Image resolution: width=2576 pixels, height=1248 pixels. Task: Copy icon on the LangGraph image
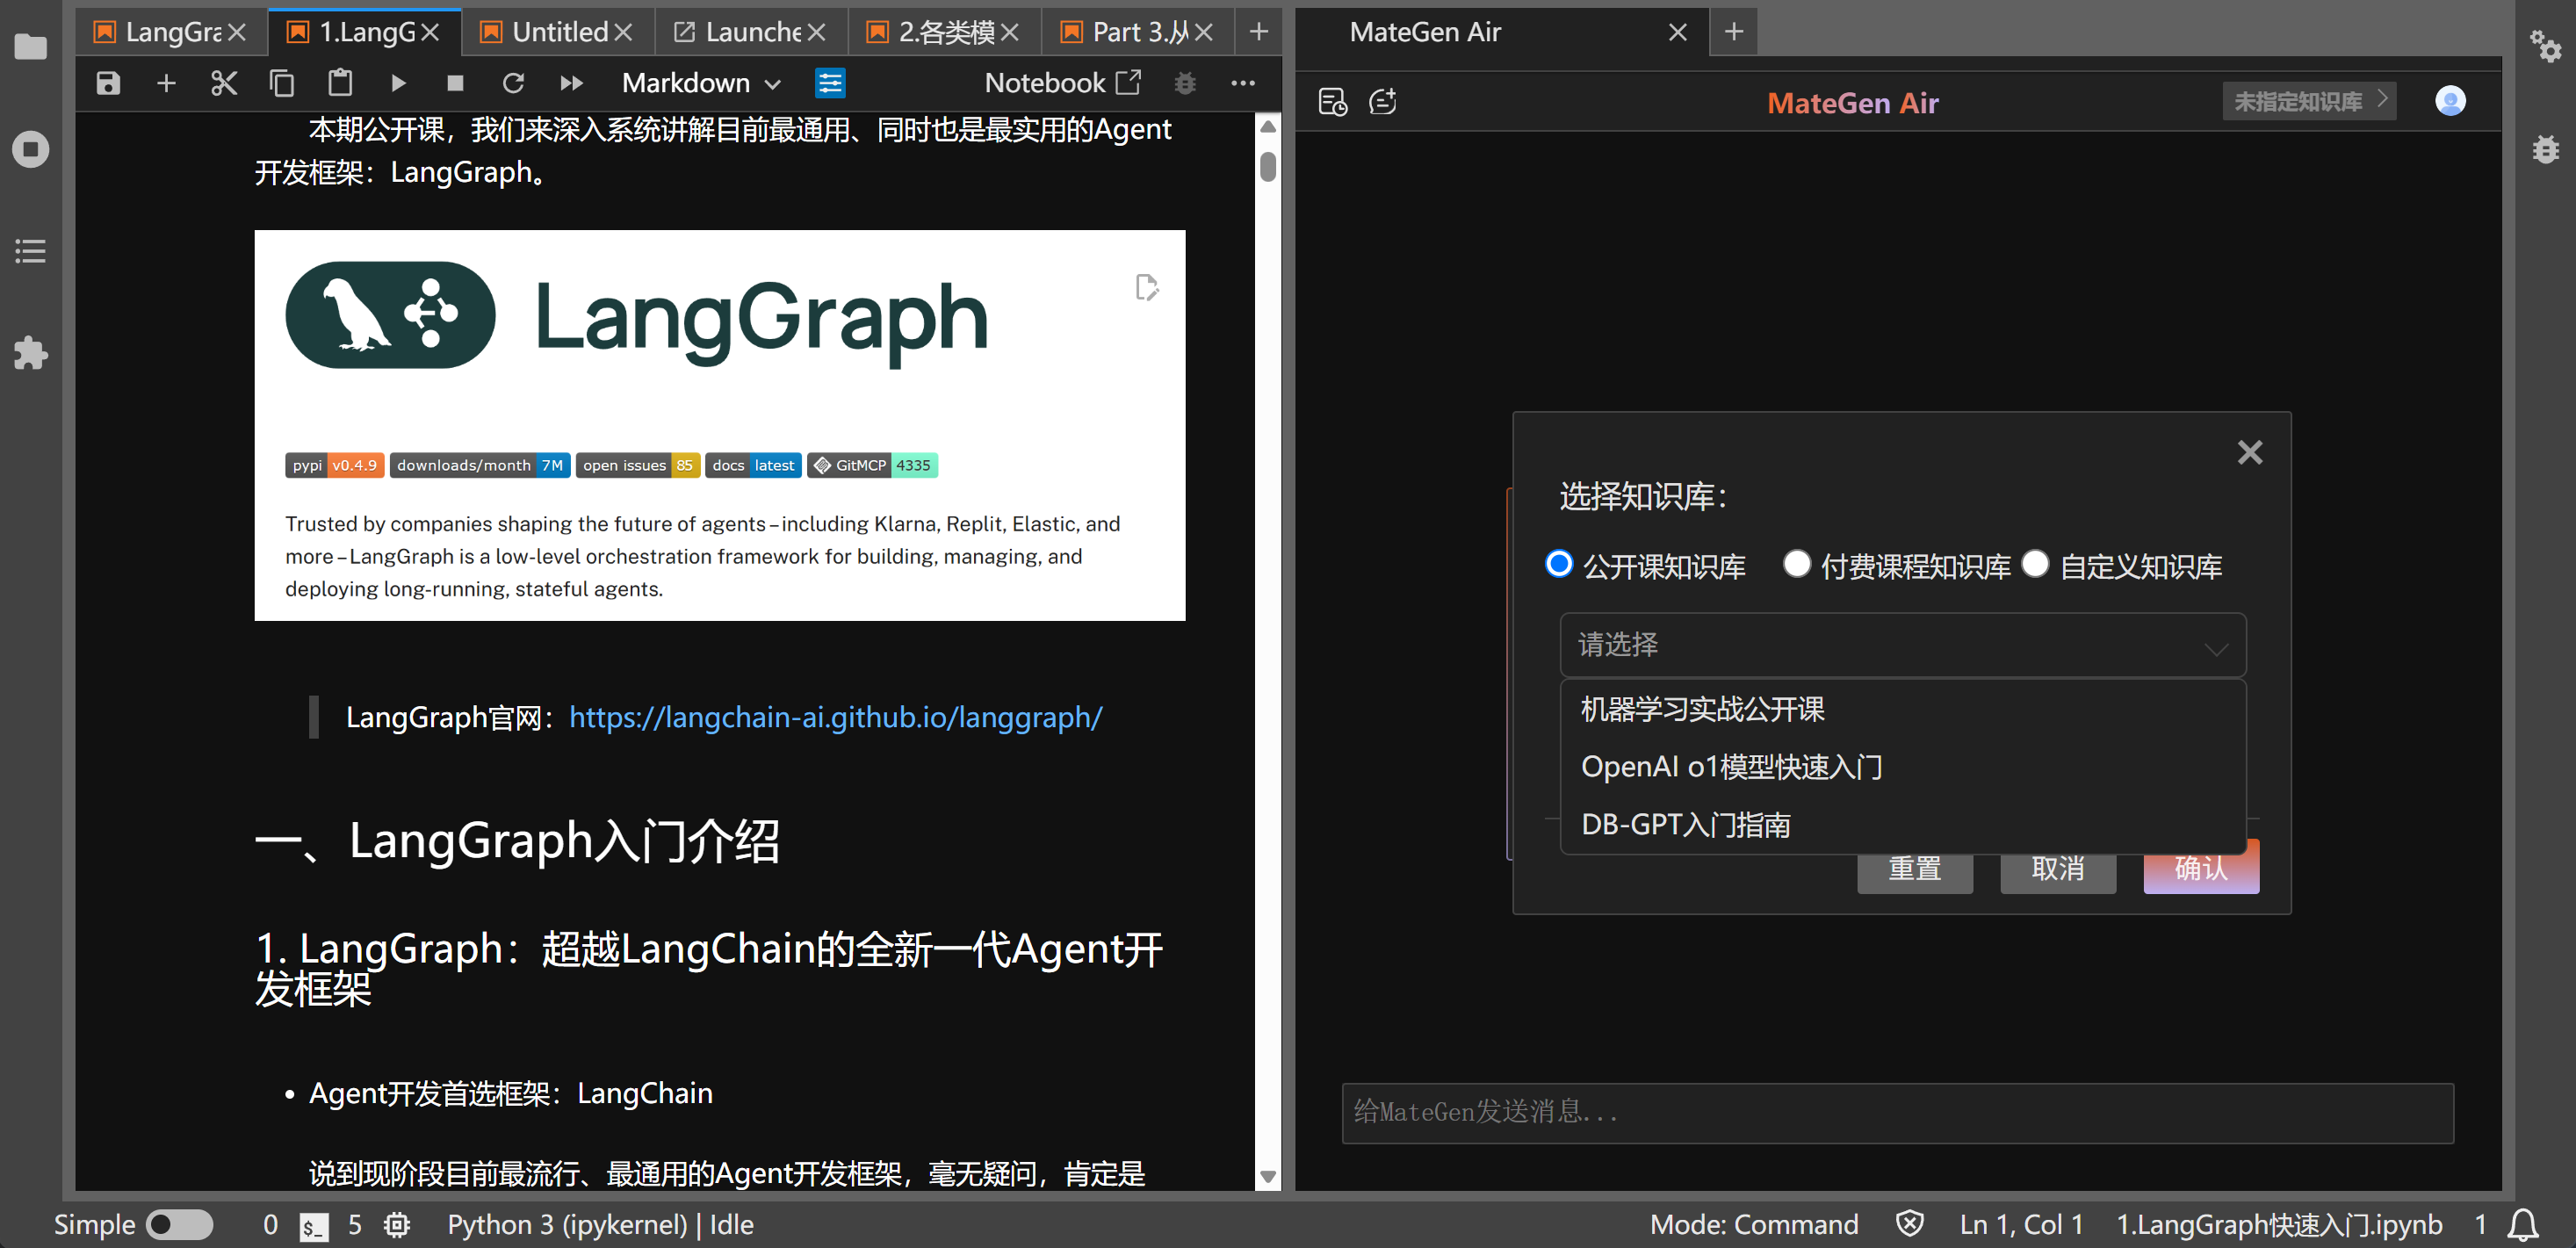click(1146, 288)
